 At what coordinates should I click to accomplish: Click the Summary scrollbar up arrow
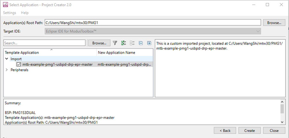click(282, 102)
